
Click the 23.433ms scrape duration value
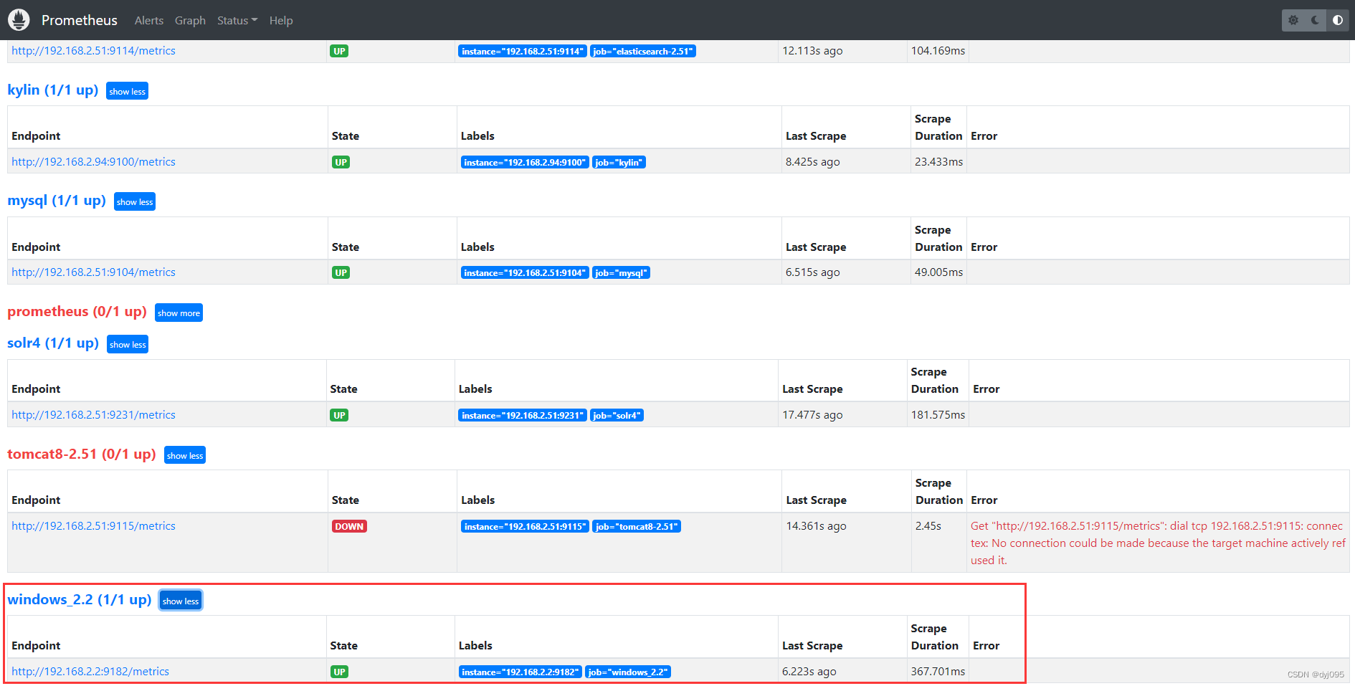(939, 162)
